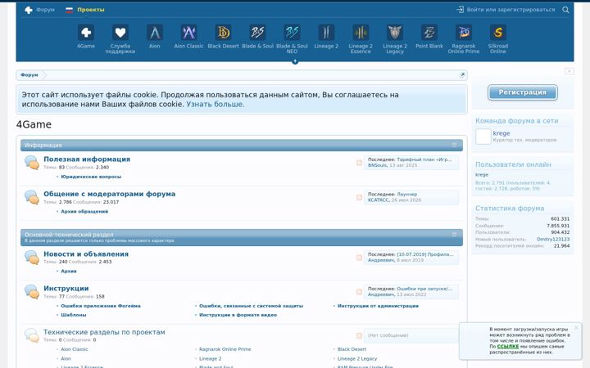Open the Point Blank project icon
This screenshot has height=368, width=590.
coord(429,32)
